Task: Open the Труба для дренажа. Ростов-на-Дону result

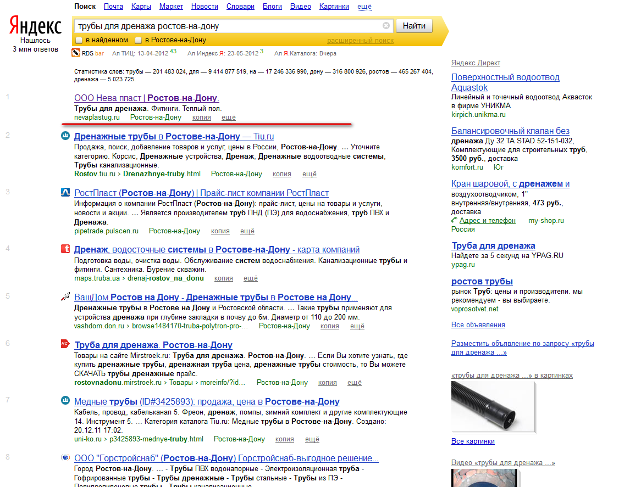Action: pos(153,345)
